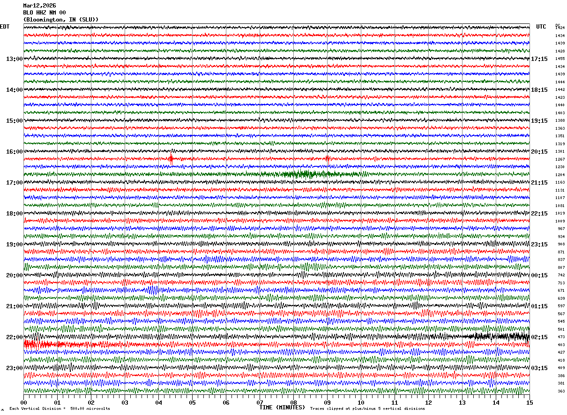
Task: Click the 23:15 UTC time label
Action: pyautogui.click(x=539, y=245)
